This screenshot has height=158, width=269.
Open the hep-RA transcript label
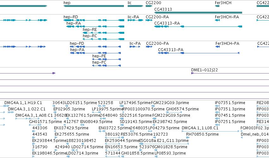pos(74,23)
